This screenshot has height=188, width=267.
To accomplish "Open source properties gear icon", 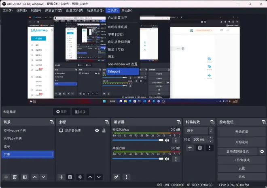I will (x=80, y=177).
